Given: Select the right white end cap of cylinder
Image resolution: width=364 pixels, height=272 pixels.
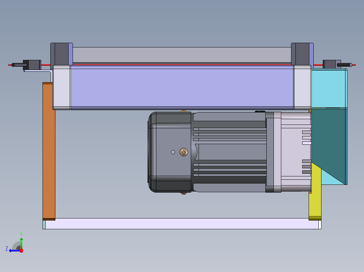Looking at the screenshot, I should point(303,88).
